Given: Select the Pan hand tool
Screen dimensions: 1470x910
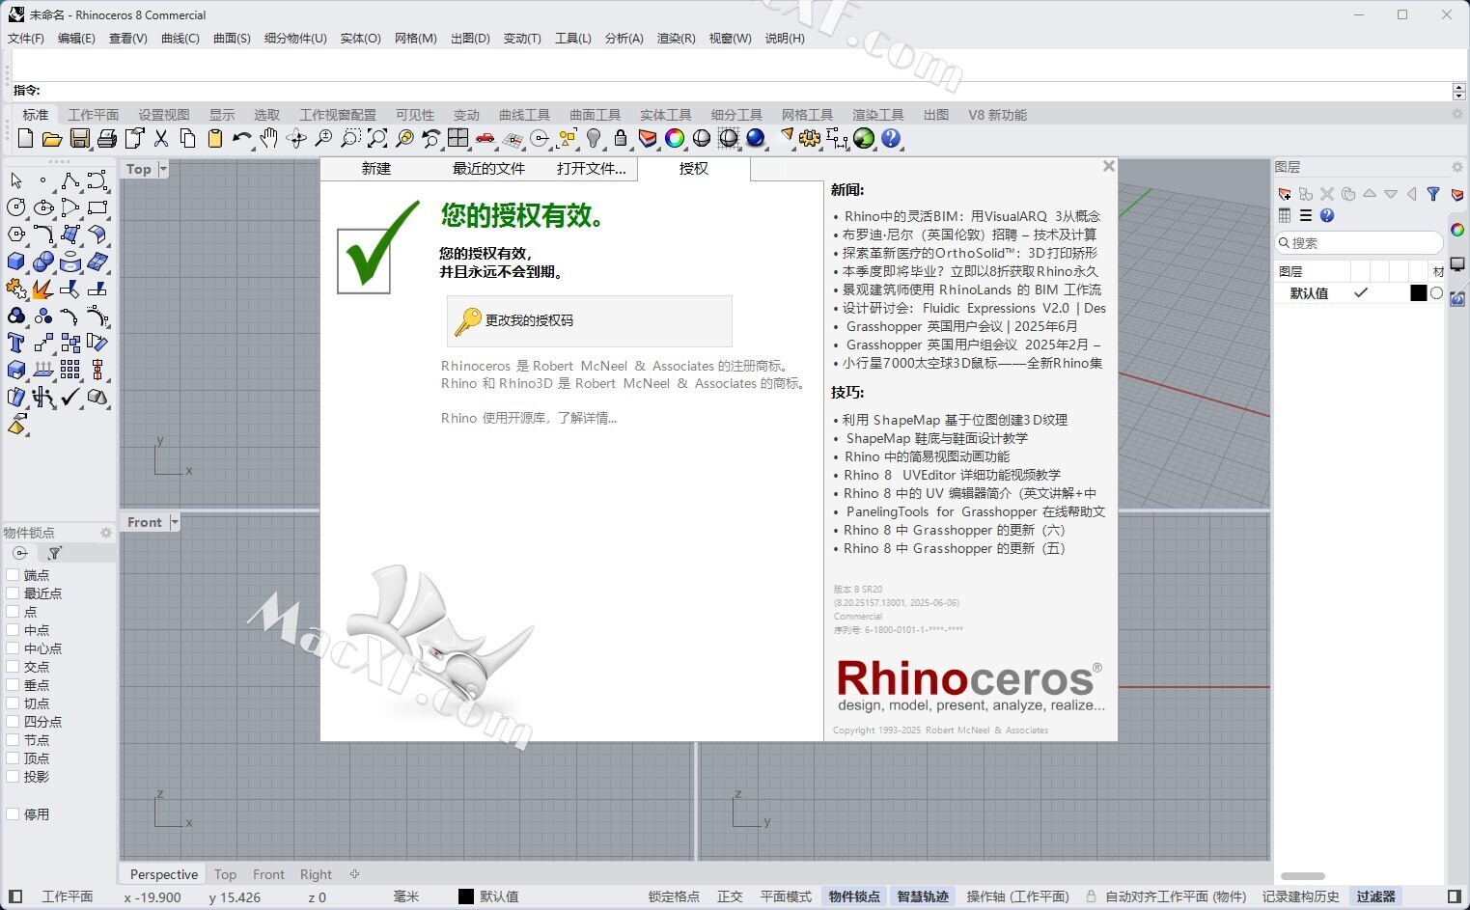Looking at the screenshot, I should tap(269, 139).
